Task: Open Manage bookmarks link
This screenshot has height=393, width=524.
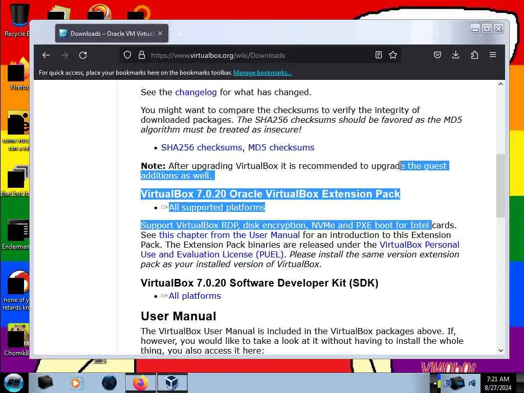Action: [x=263, y=73]
